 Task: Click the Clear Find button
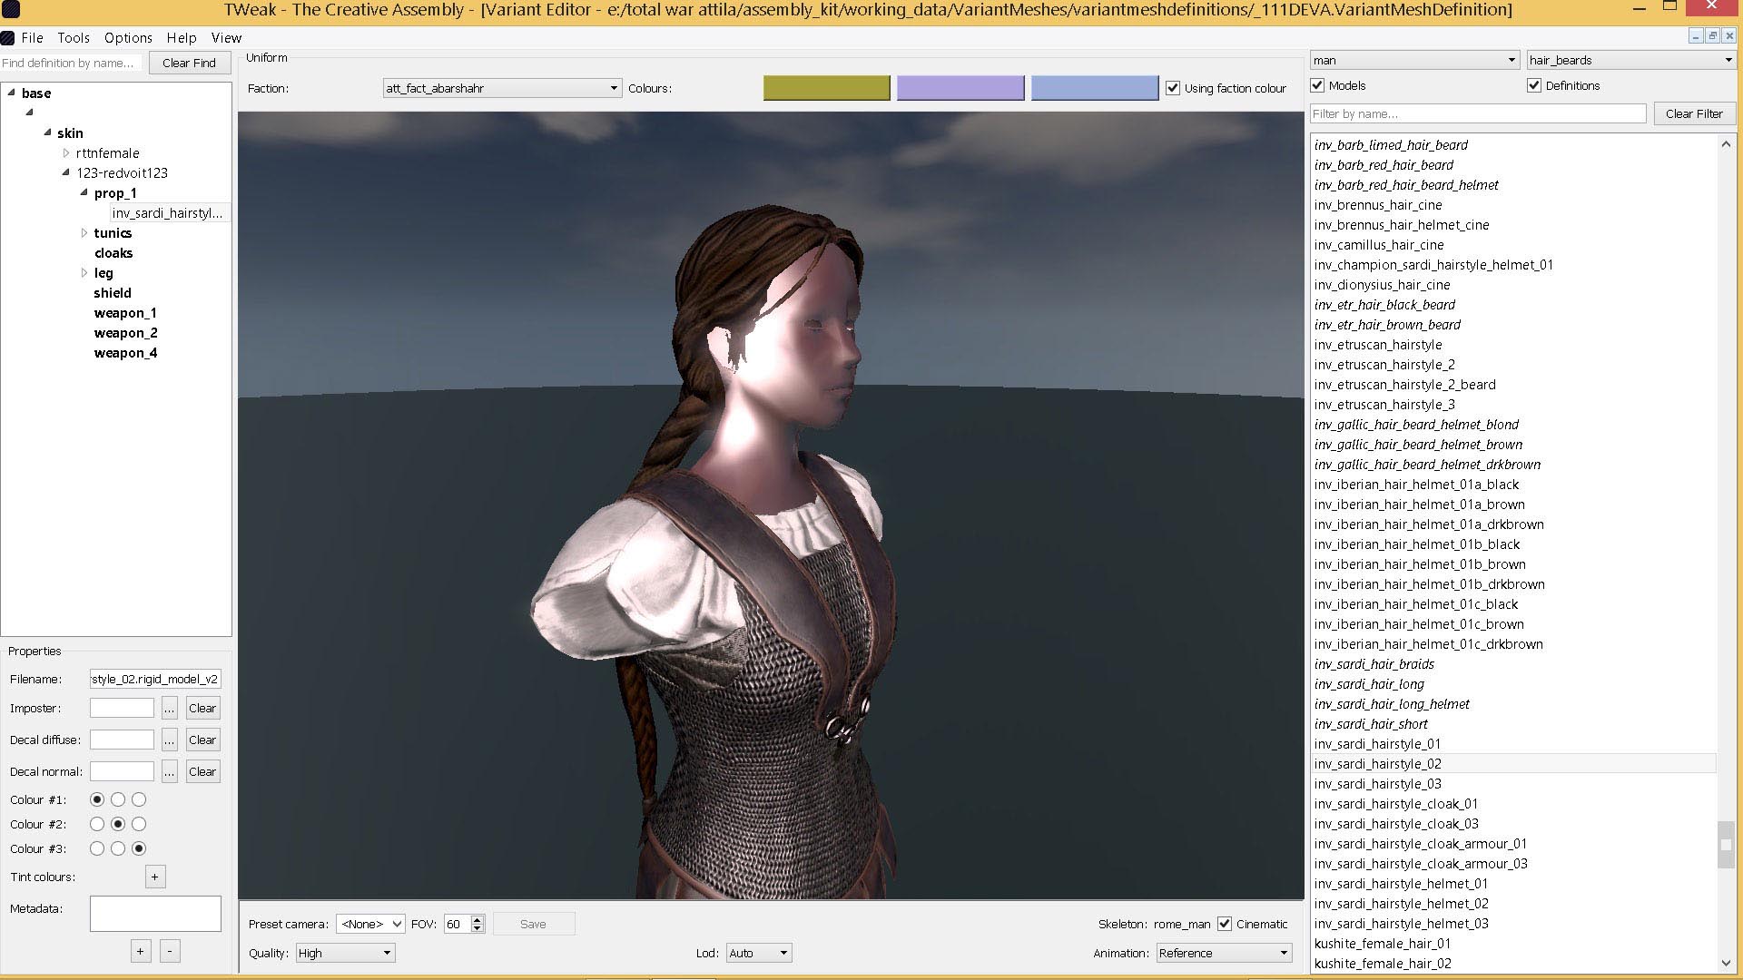[x=189, y=63]
